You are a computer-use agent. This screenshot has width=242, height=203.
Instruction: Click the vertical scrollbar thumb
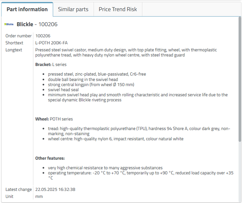(240, 76)
